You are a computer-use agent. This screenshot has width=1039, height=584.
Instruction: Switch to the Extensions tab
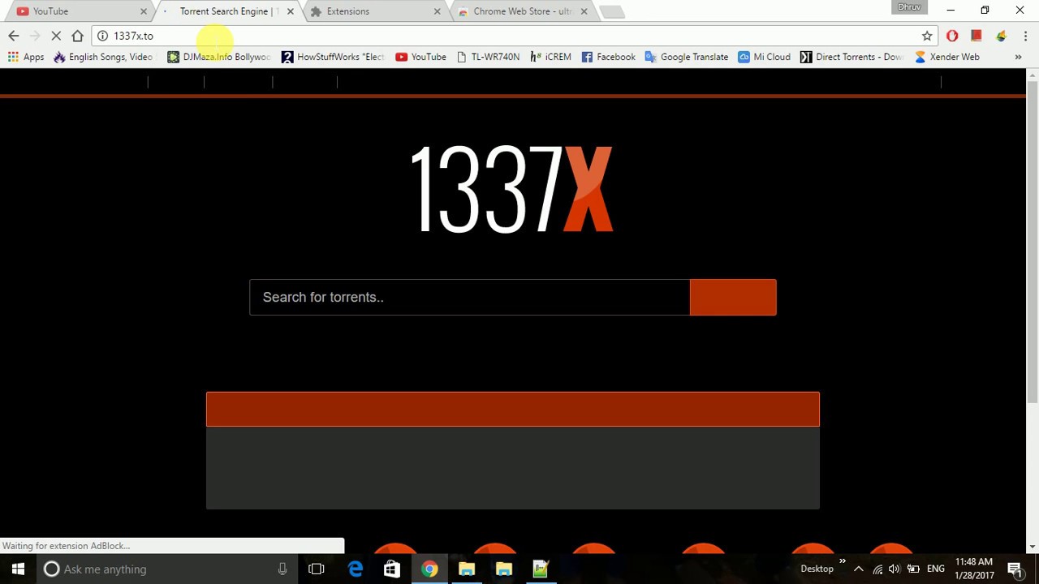coord(373,11)
